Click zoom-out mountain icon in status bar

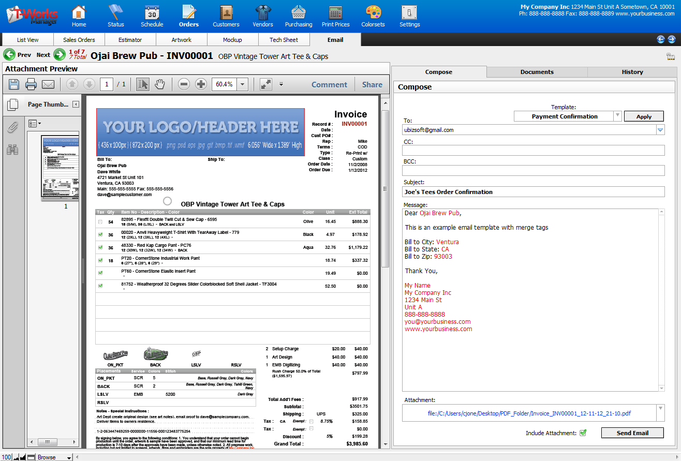(x=16, y=457)
